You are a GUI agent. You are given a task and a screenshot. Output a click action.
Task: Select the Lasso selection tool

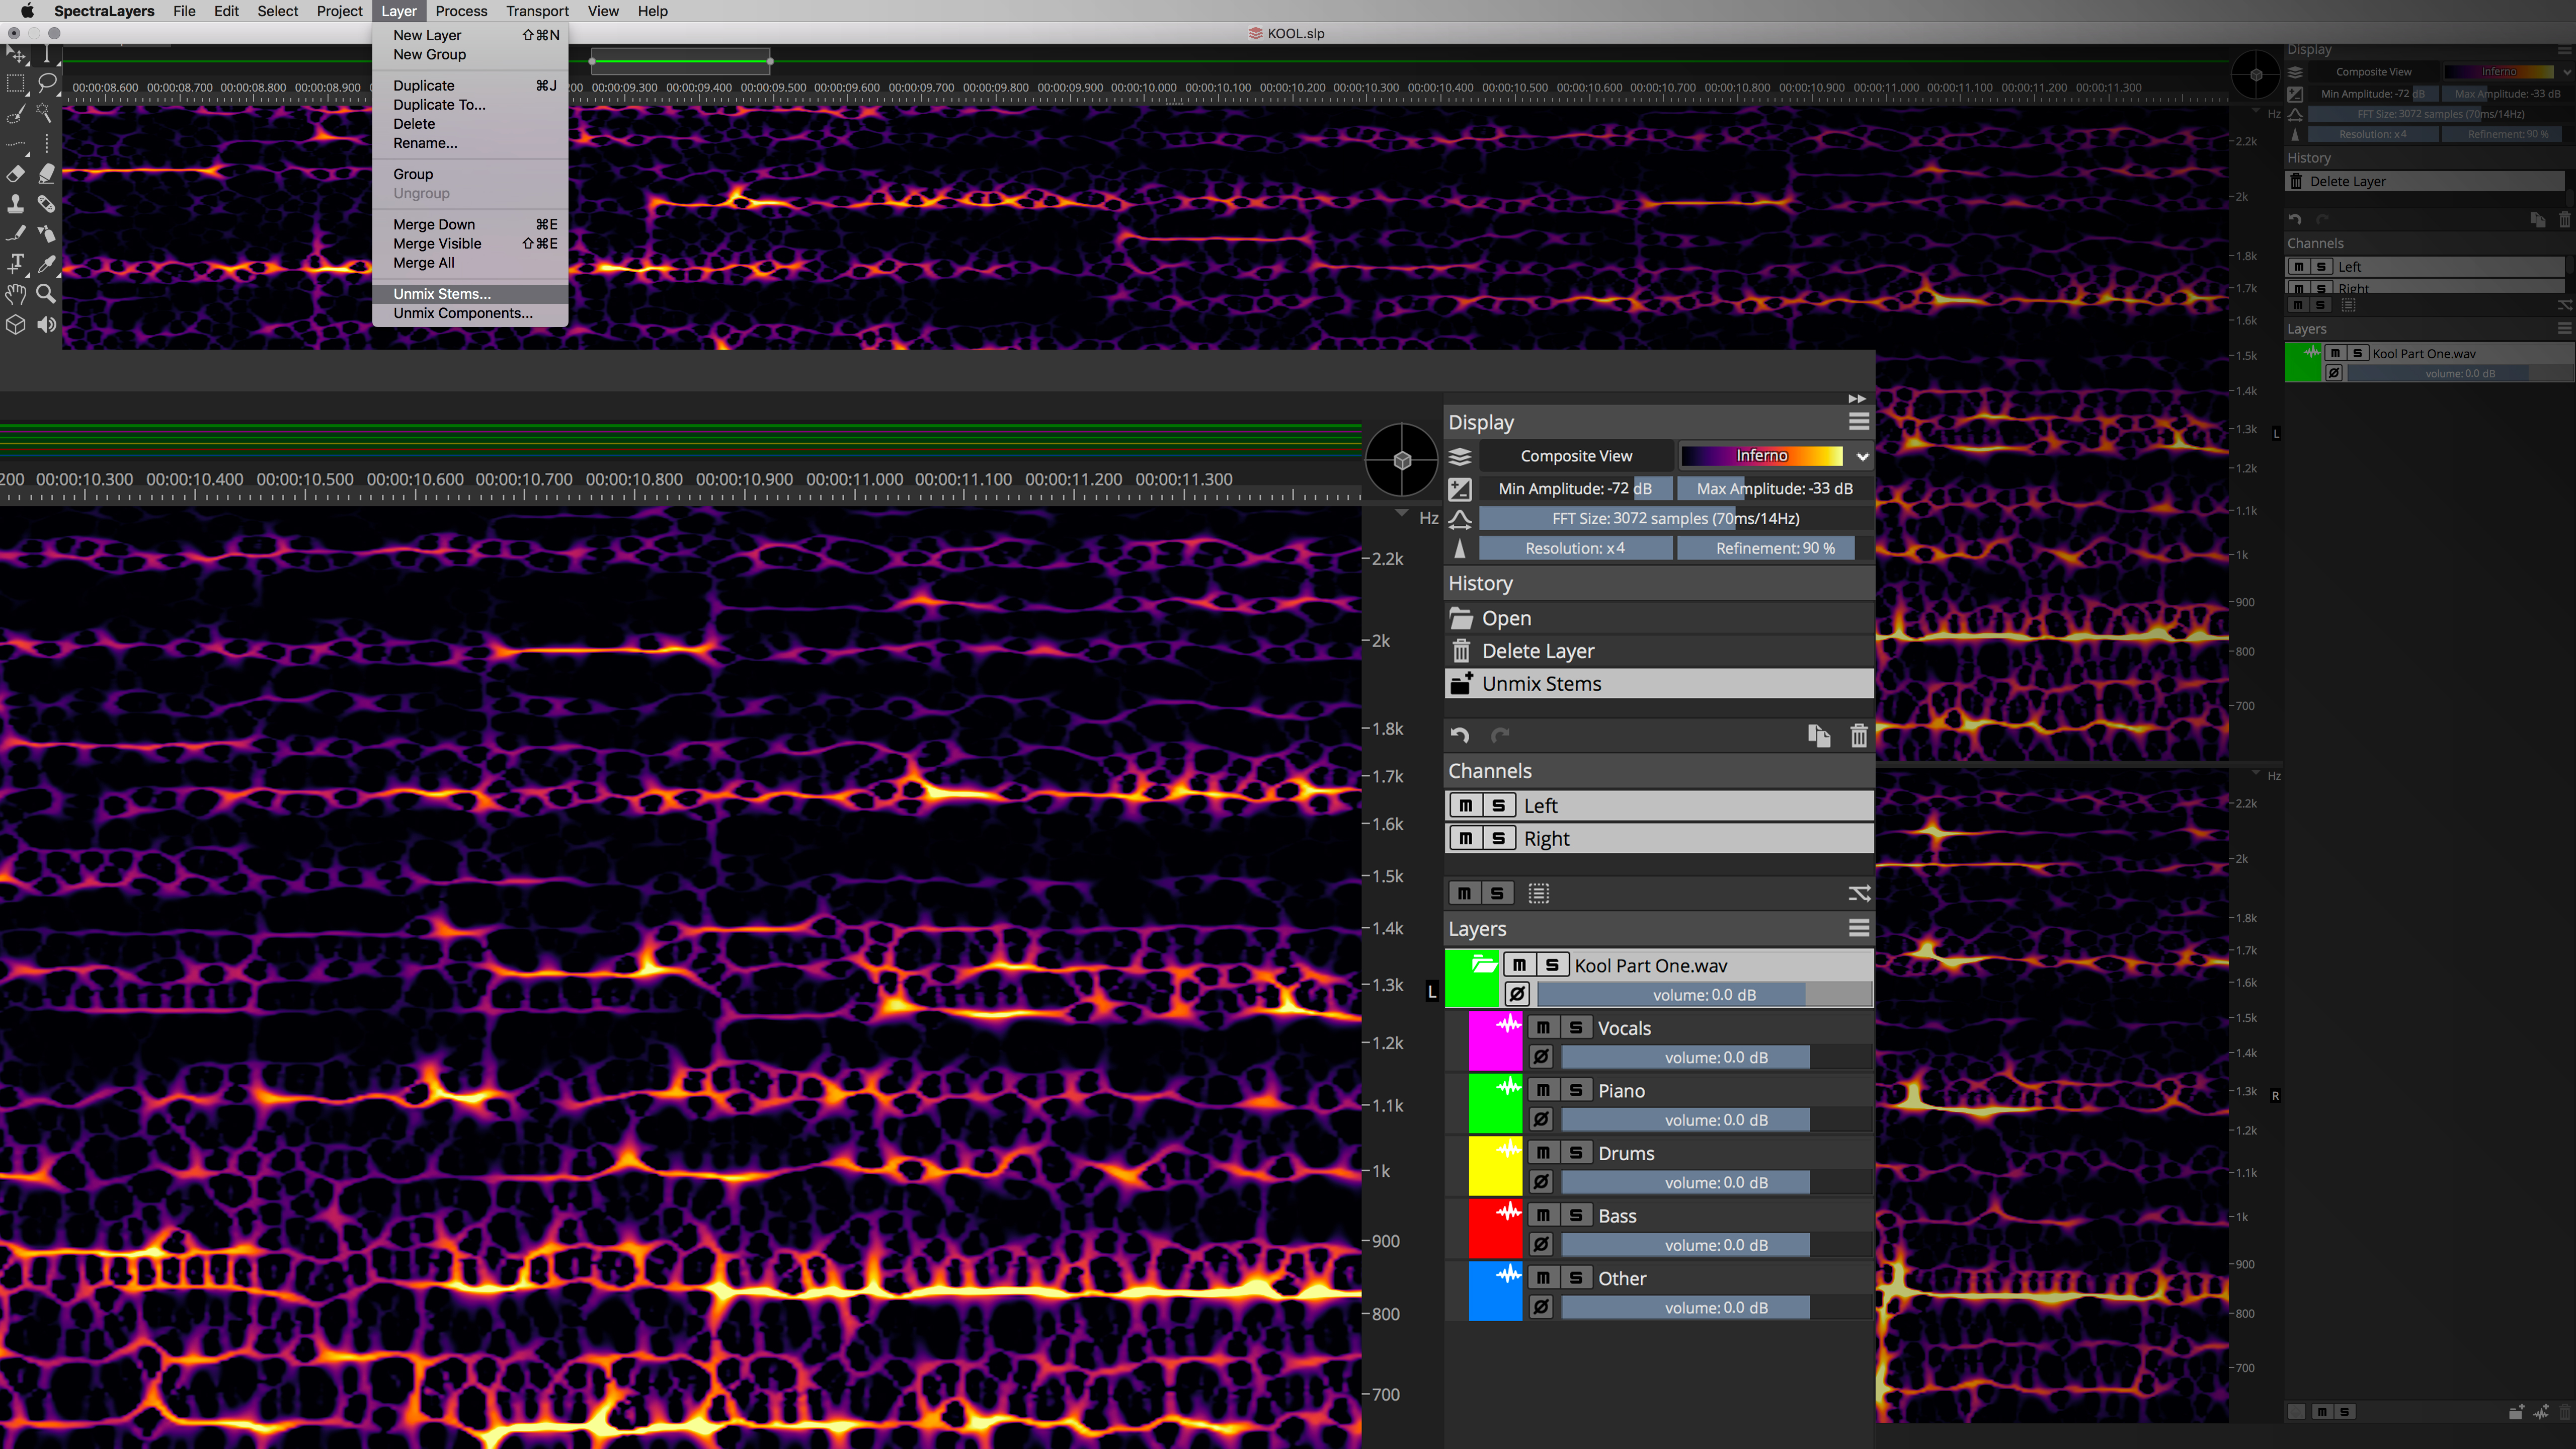coord(46,83)
